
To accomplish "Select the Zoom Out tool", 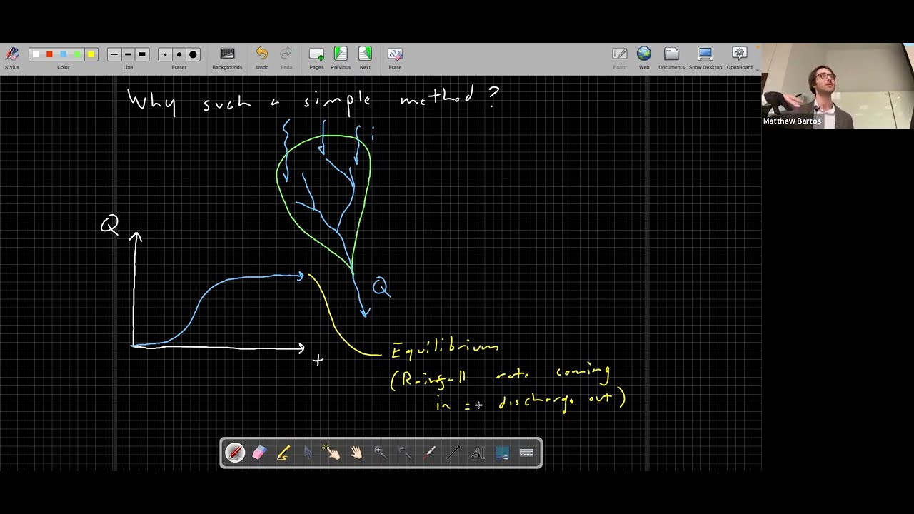I will click(x=405, y=453).
